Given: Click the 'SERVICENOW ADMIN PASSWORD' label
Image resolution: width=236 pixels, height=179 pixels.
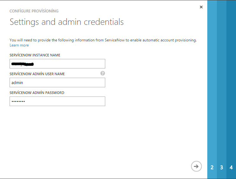Looking at the screenshot, I should coord(37,93).
